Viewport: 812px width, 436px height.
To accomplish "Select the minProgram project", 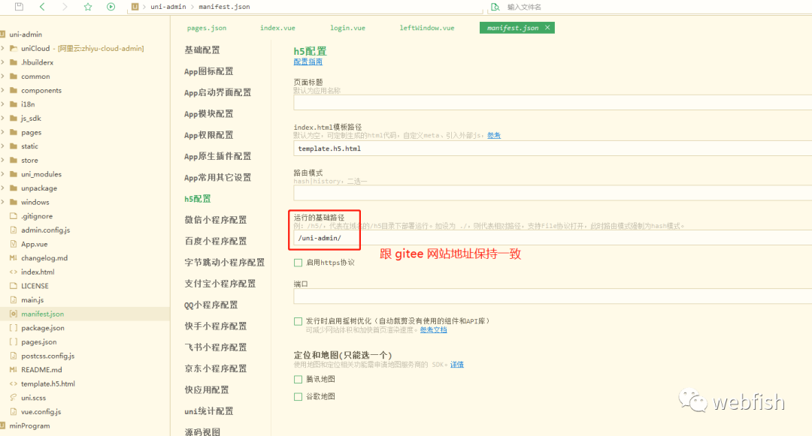I will click(x=29, y=425).
